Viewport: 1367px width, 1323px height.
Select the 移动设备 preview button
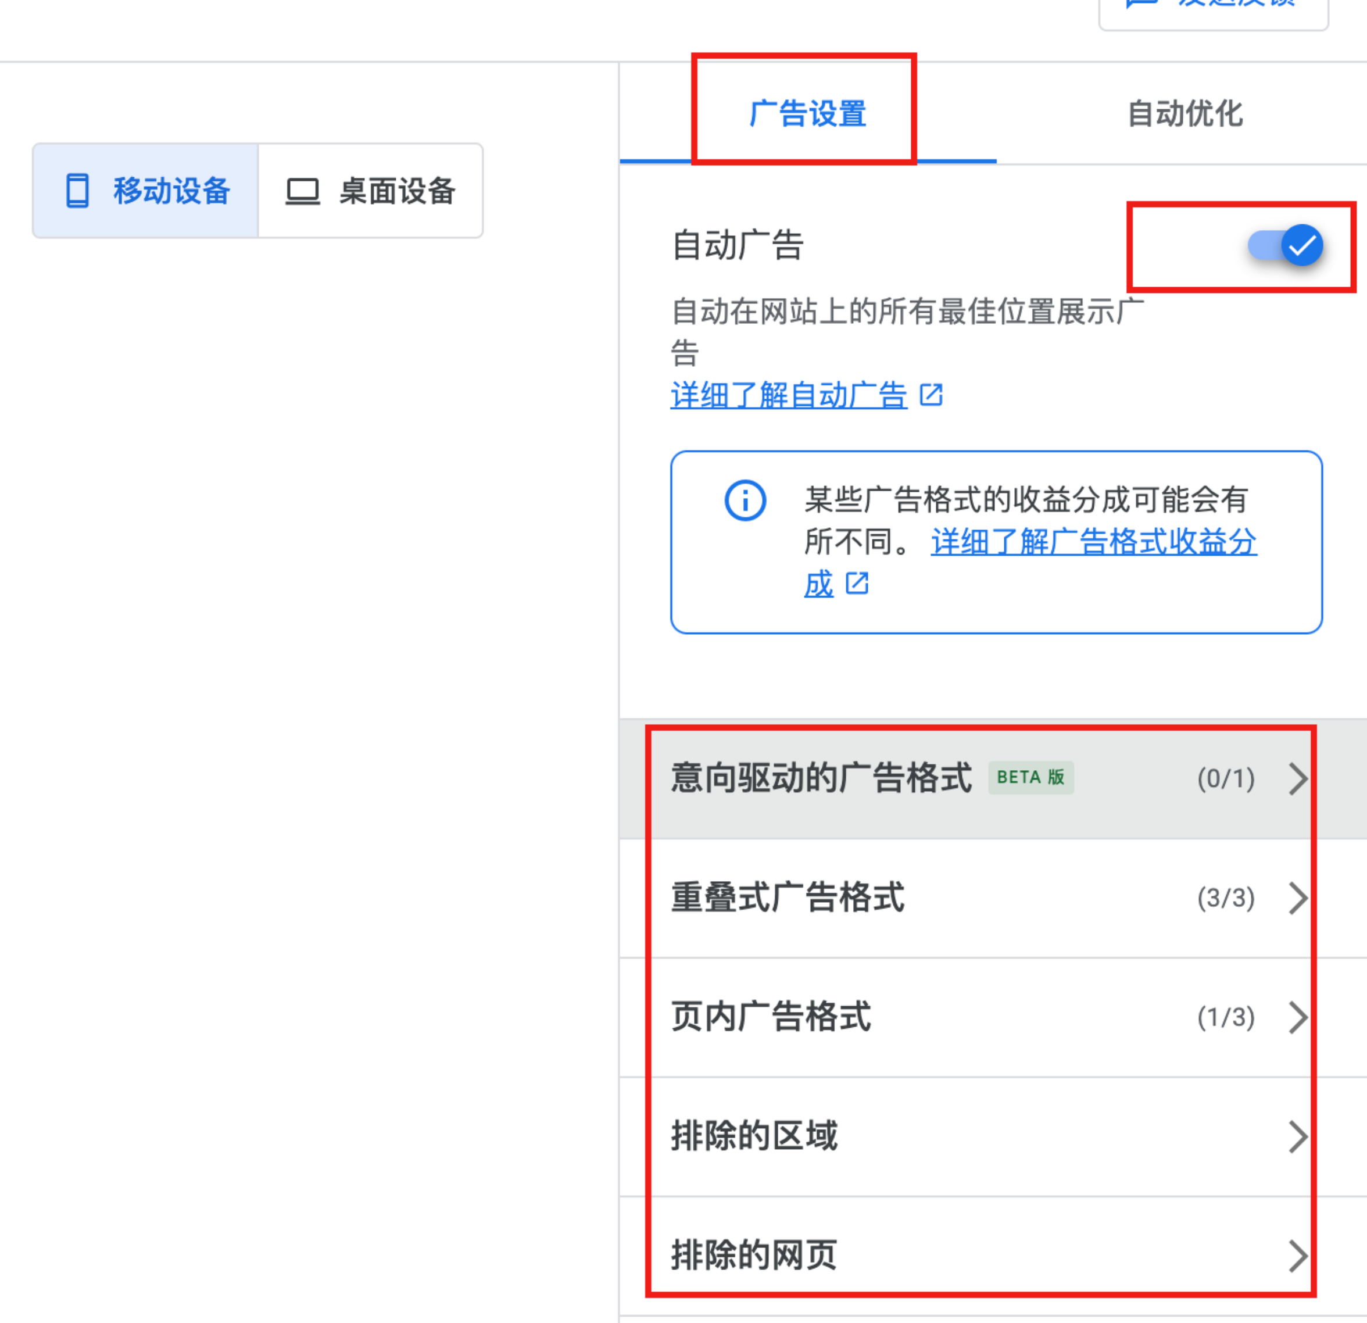tap(146, 191)
